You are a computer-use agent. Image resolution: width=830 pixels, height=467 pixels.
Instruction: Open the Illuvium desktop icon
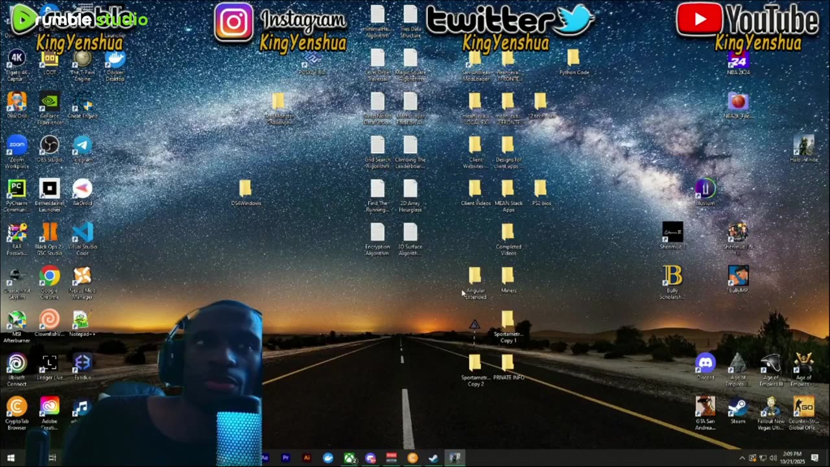coord(705,193)
